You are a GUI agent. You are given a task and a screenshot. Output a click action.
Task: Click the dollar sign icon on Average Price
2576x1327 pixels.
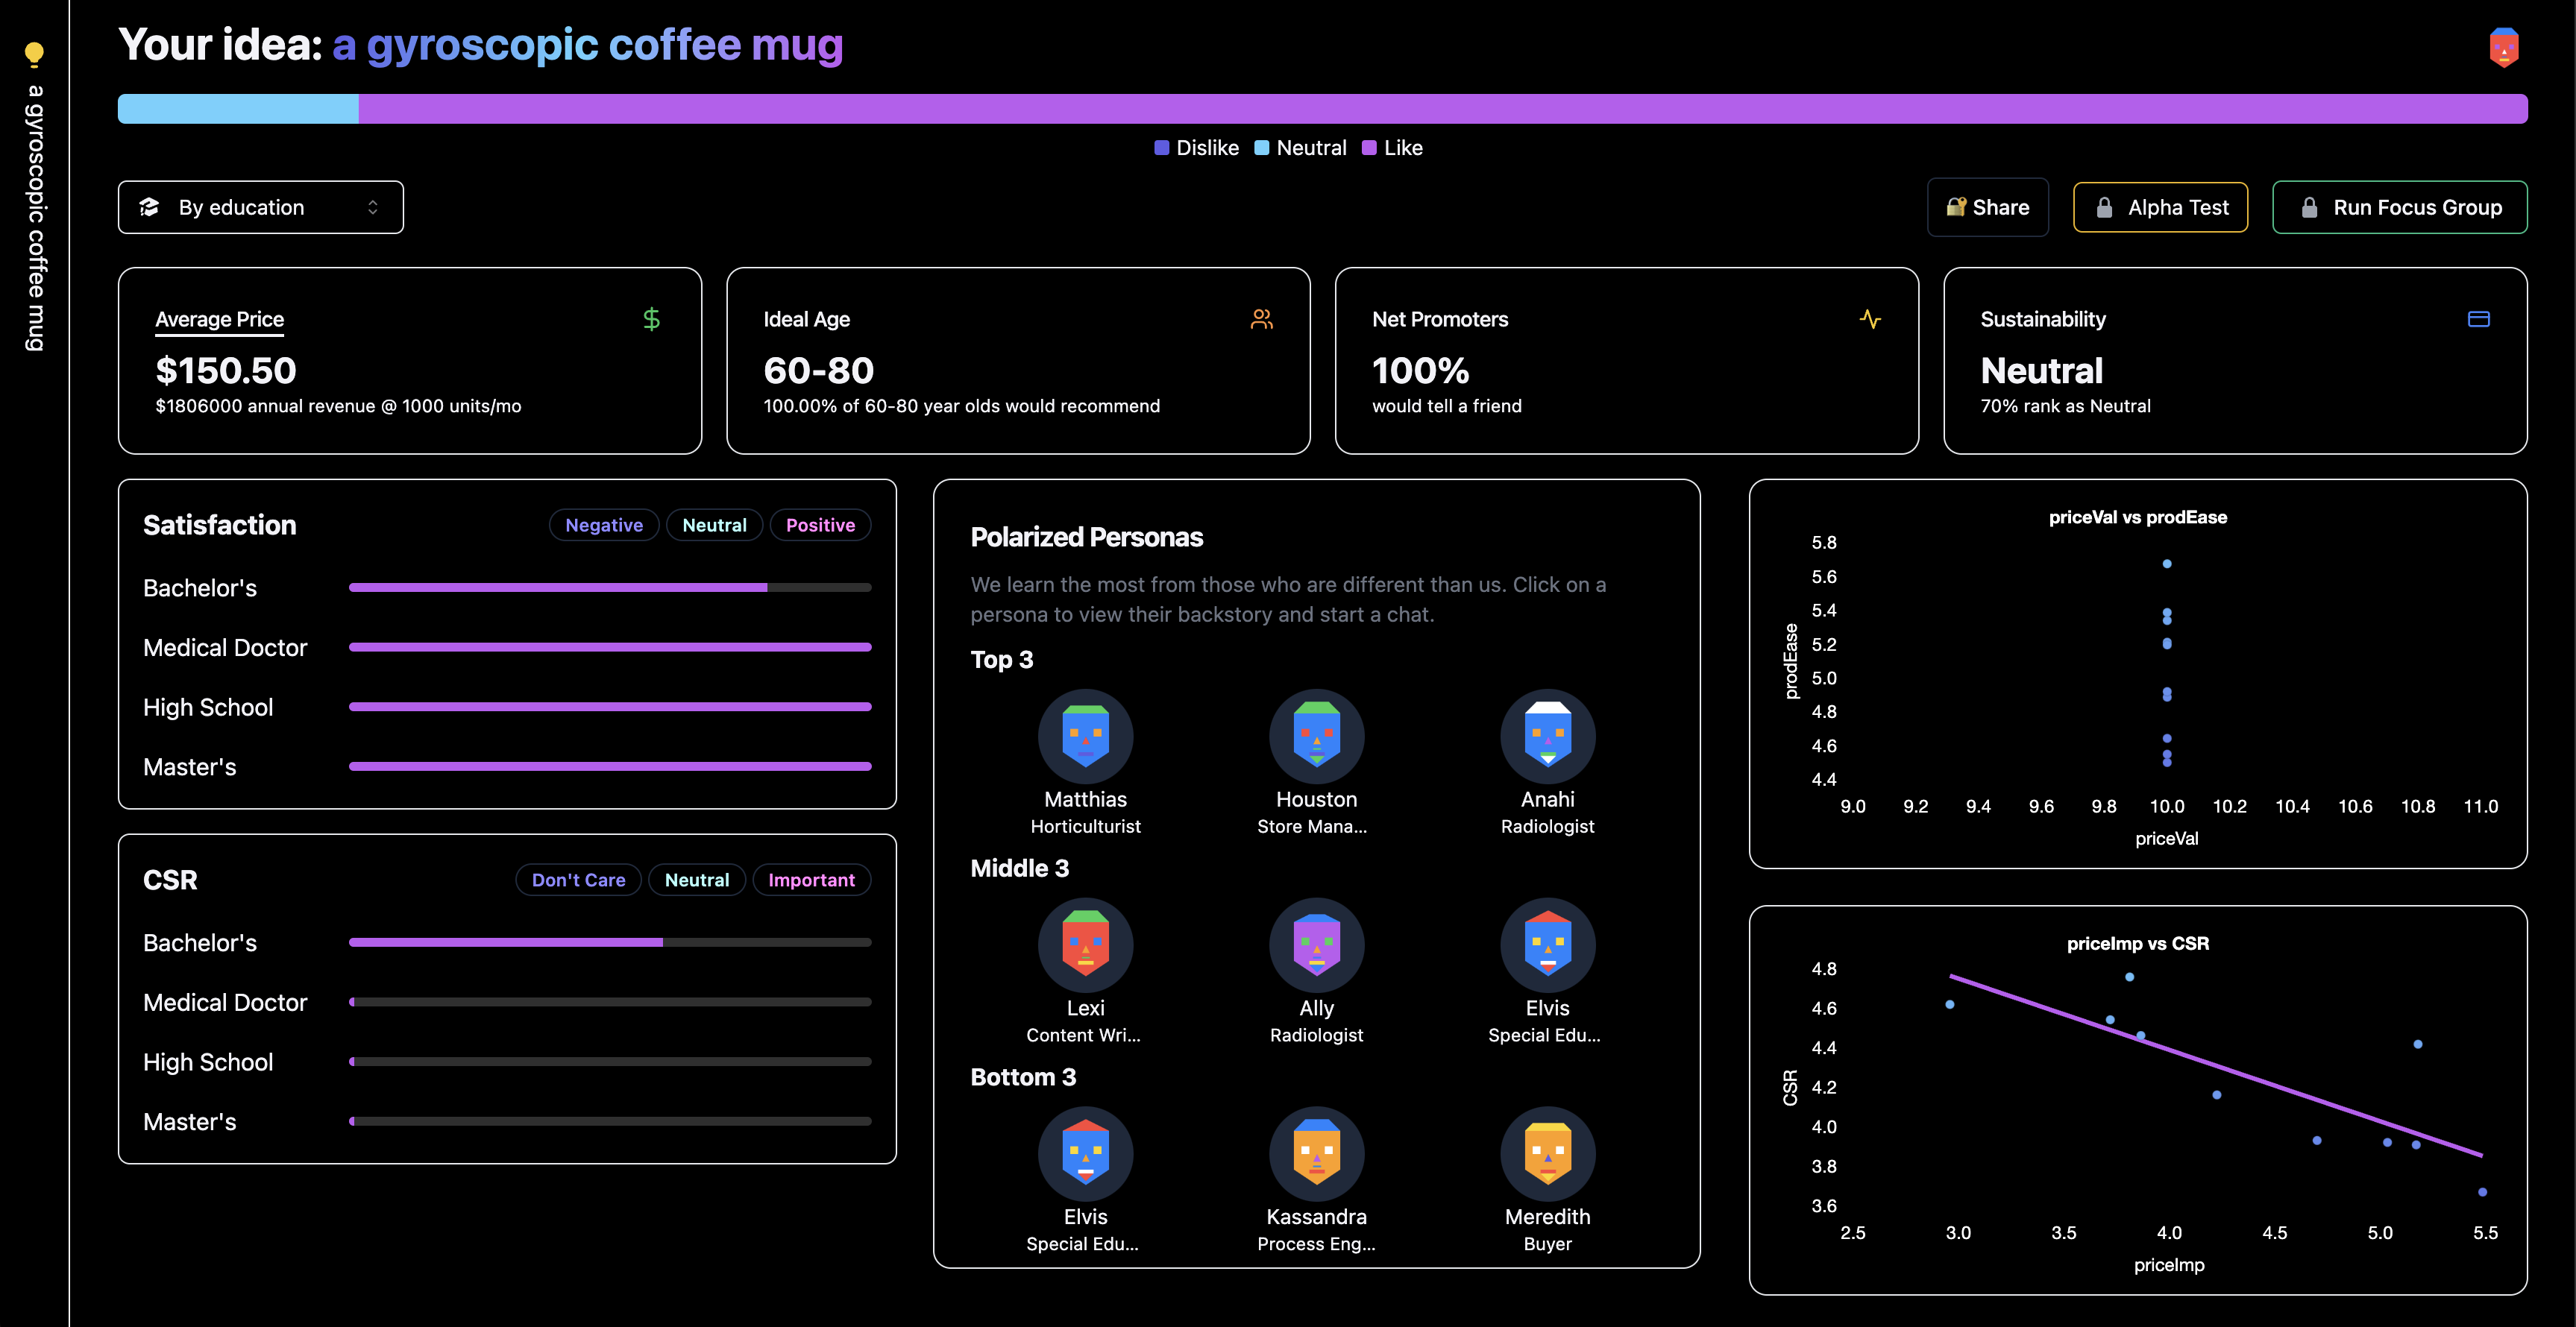(x=651, y=319)
